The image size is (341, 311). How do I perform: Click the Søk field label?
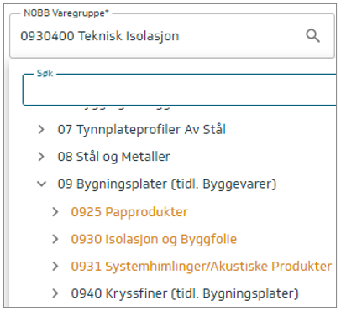(x=45, y=74)
